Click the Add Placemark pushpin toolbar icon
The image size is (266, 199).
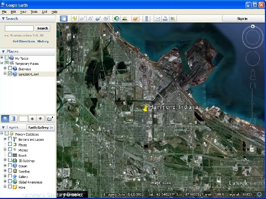coord(75,18)
